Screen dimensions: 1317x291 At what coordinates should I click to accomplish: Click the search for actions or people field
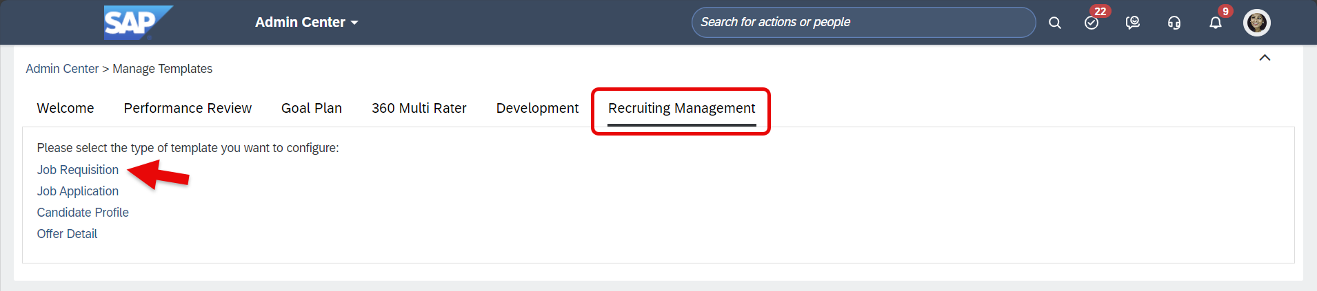tap(863, 22)
